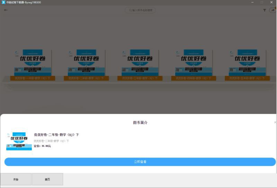Image resolution: width=277 pixels, height=188 pixels.
Task: Open the filter funnel icon
Action: (x=265, y=10)
